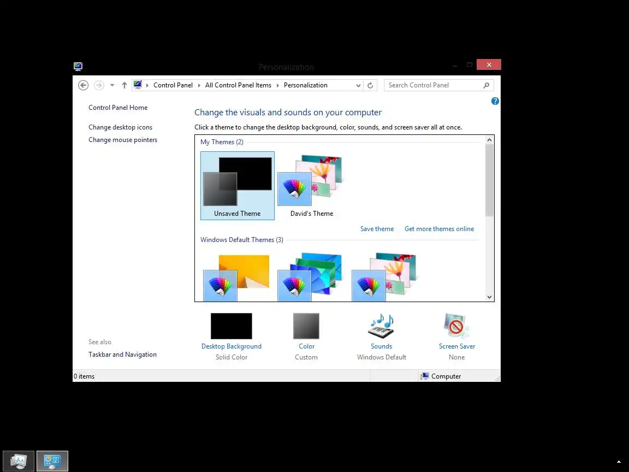Click '0 items' in status bar
The image size is (629, 472).
pos(84,376)
